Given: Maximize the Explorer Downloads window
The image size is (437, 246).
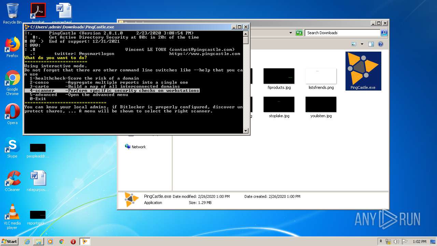Looking at the screenshot, I should click(x=379, y=23).
